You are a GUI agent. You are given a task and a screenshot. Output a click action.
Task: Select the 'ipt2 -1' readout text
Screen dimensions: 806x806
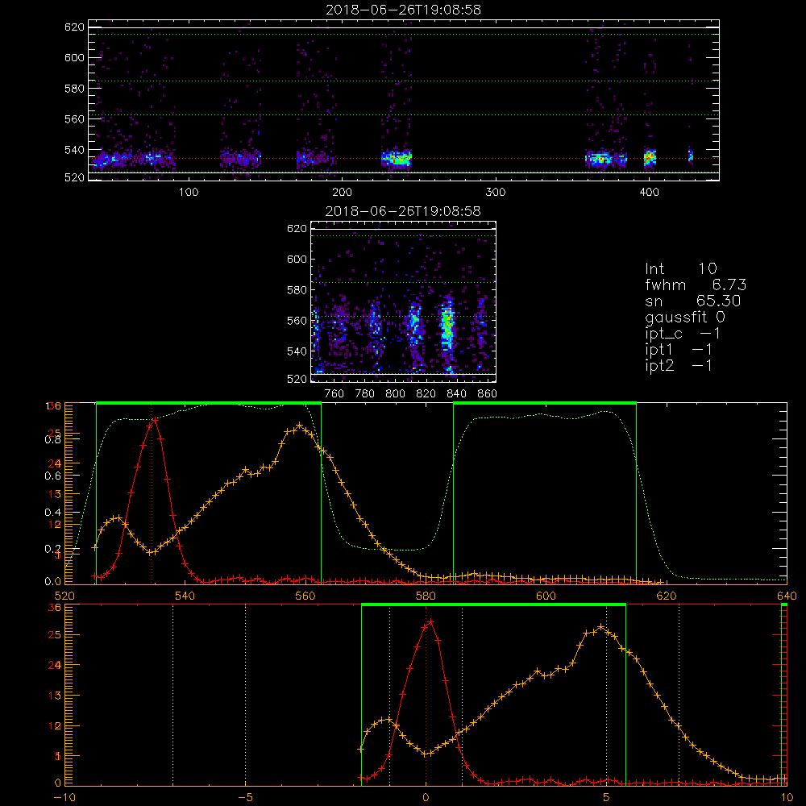point(679,365)
